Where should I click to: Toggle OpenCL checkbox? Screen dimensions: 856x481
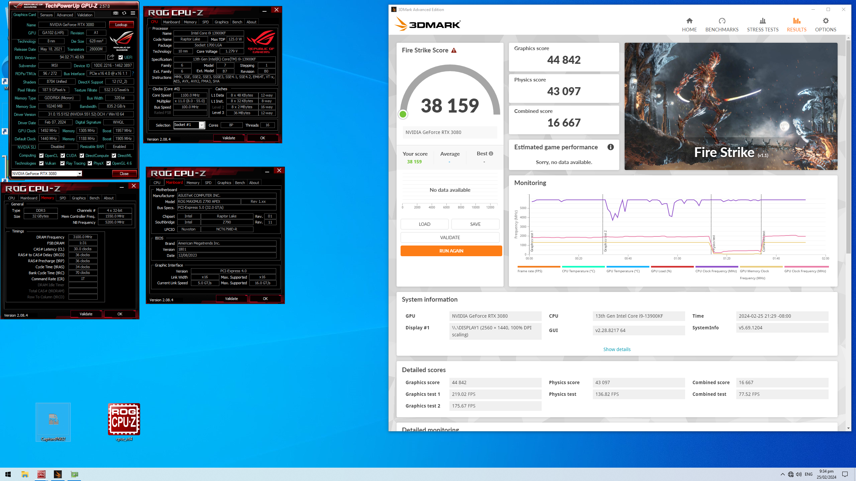click(x=41, y=156)
